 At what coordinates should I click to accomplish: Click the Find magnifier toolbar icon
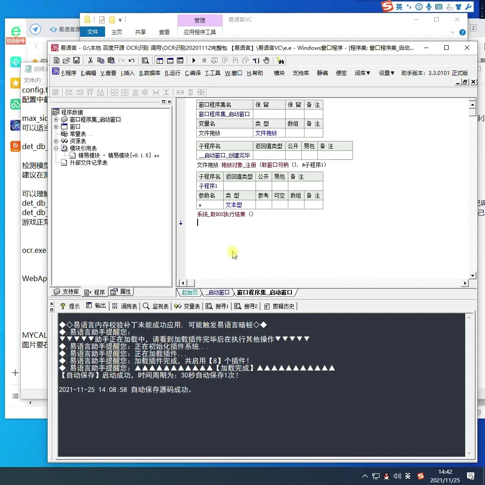click(145, 60)
